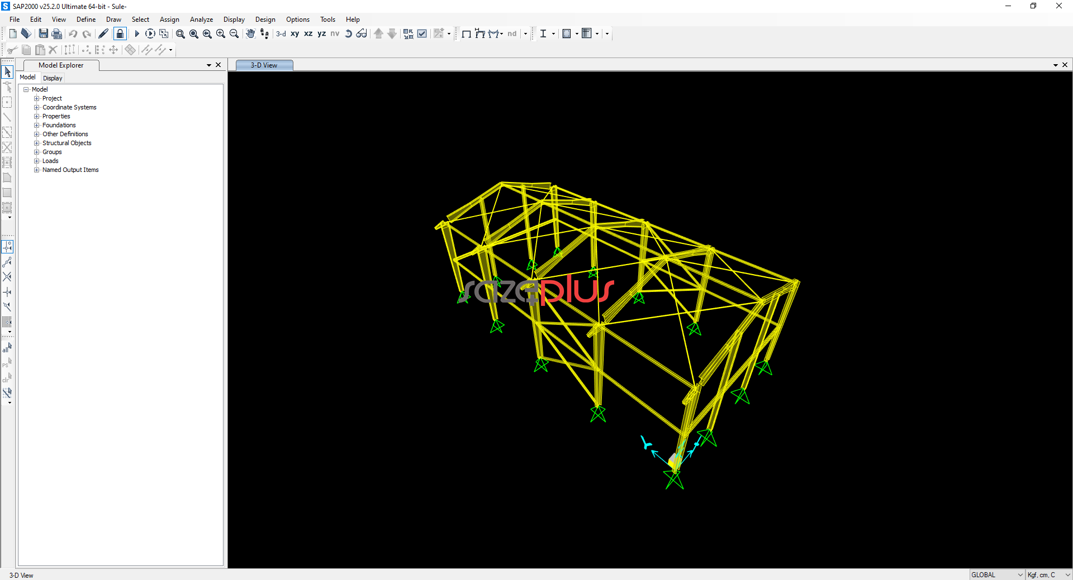Open the I-section design dropdown arrow
The width and height of the screenshot is (1073, 580).
554,33
